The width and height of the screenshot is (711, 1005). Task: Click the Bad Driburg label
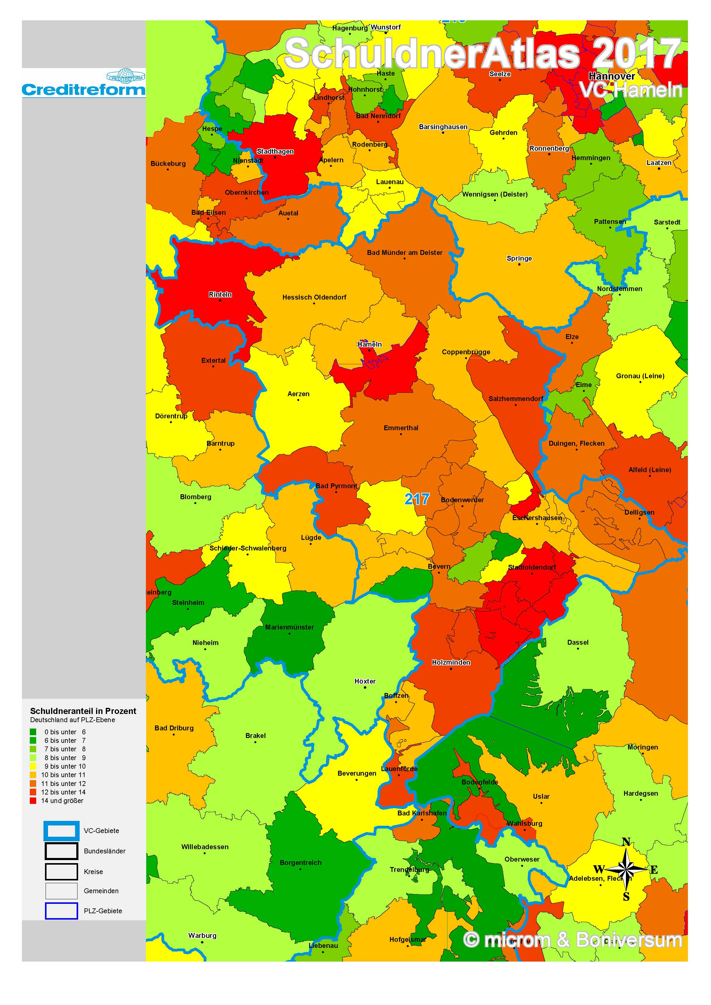[174, 728]
